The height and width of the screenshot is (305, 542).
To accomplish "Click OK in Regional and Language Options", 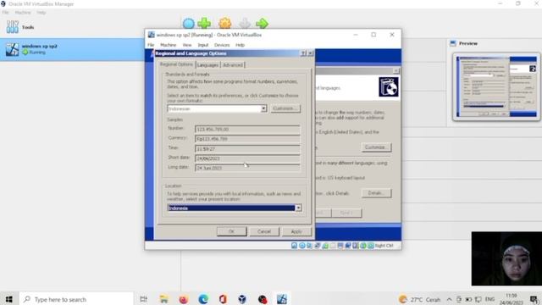I will point(231,231).
